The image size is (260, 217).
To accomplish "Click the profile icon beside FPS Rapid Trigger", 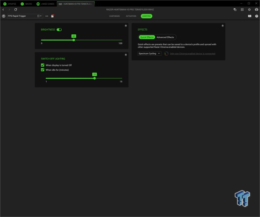I will 4,16.
